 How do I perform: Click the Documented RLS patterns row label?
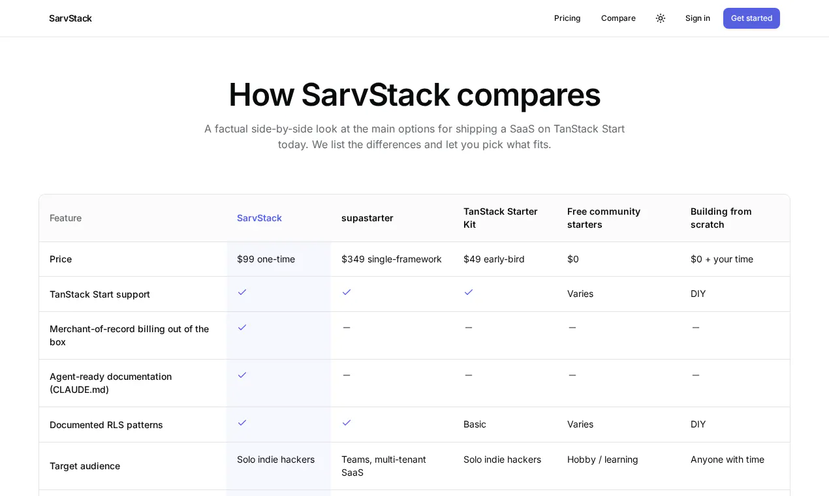tap(106, 425)
